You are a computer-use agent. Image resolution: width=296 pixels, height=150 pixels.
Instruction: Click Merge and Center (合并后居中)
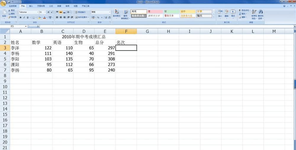81,17
